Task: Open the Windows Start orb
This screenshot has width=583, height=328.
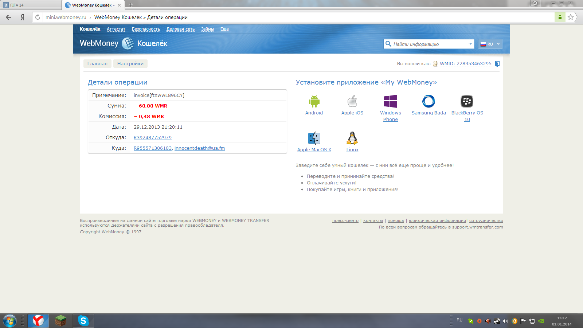Action: 9,321
